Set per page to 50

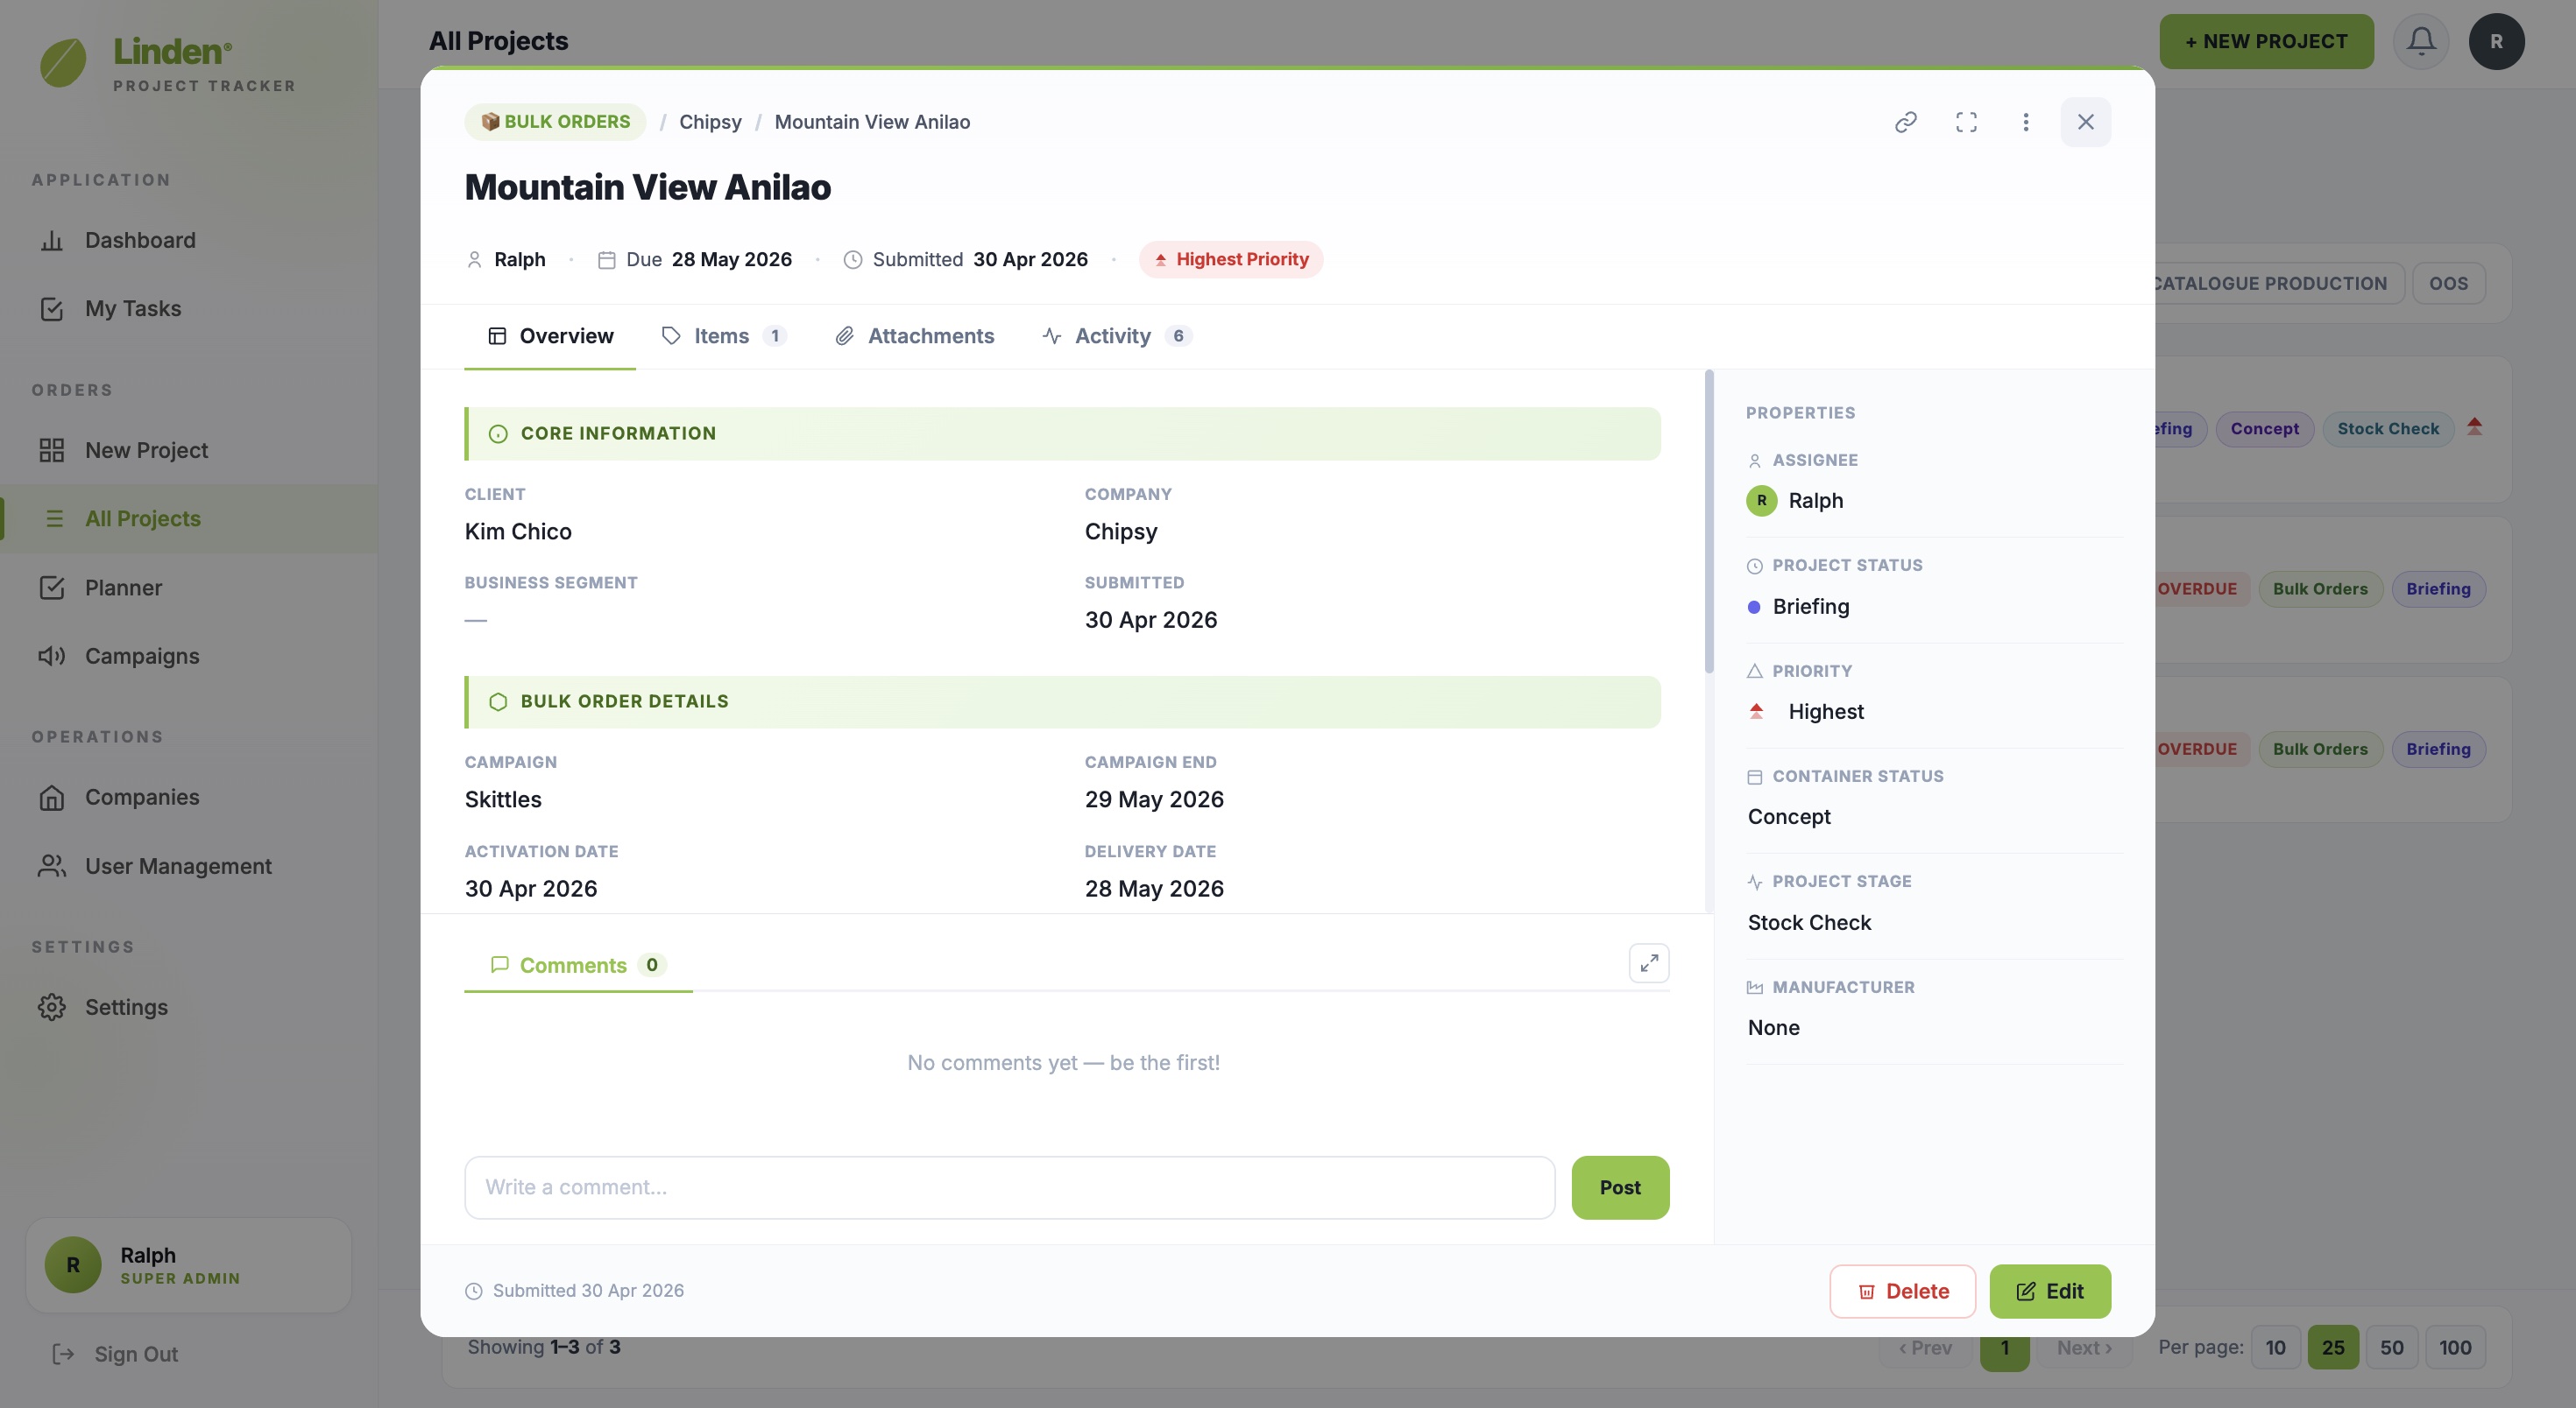point(2391,1347)
